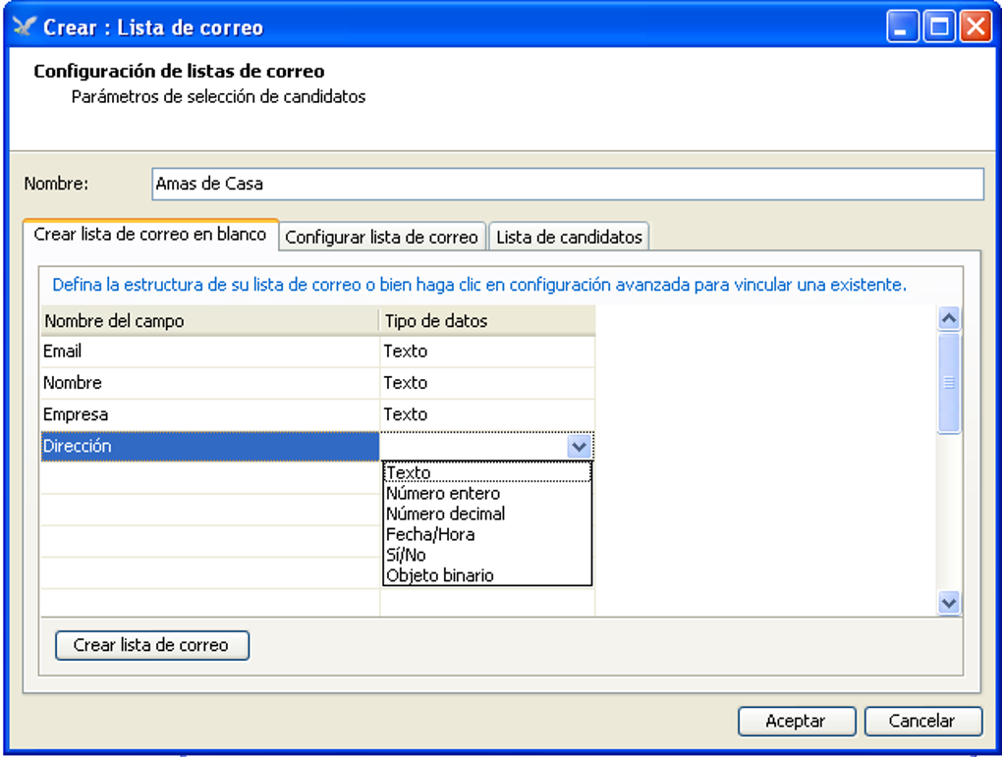Minimize the Crear Lista de correo window
This screenshot has height=757, width=1002.
pos(902,27)
